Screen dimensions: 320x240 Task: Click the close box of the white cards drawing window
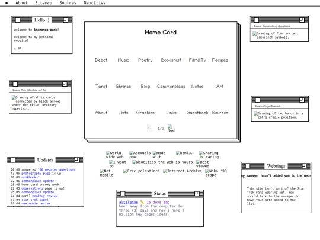(x=15, y=84)
